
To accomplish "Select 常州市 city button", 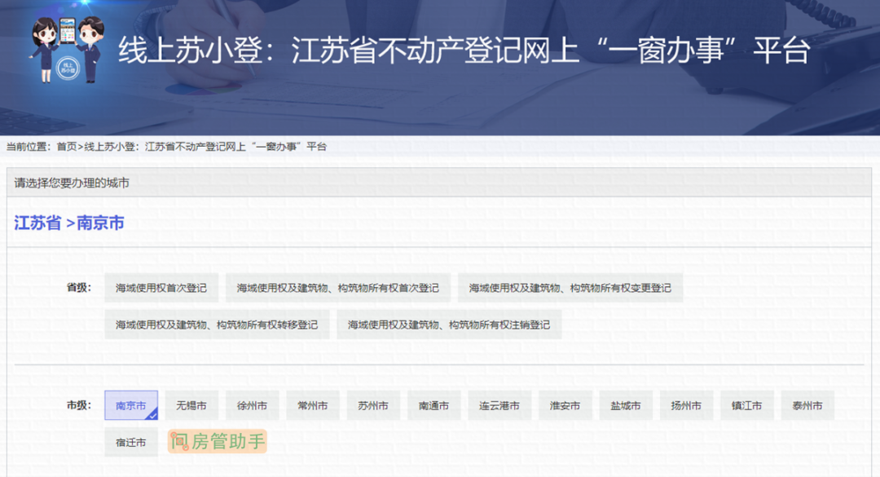I will coord(312,405).
